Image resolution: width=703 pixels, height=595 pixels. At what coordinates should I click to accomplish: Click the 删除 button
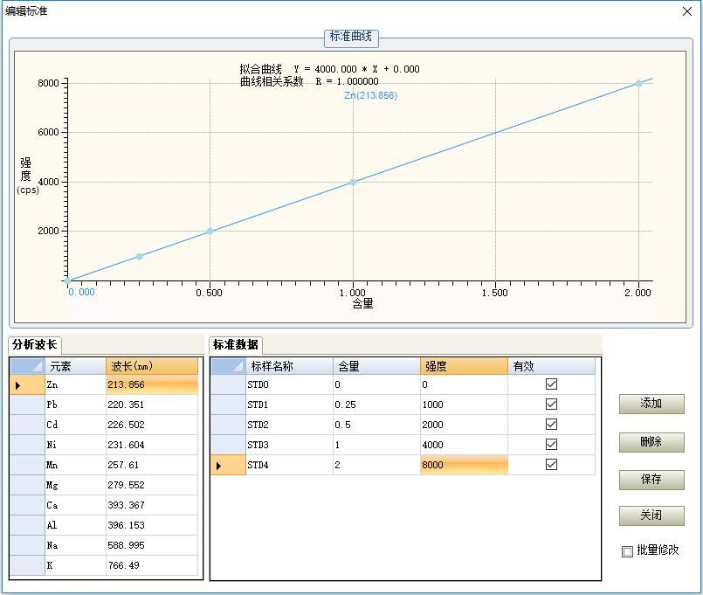point(651,442)
